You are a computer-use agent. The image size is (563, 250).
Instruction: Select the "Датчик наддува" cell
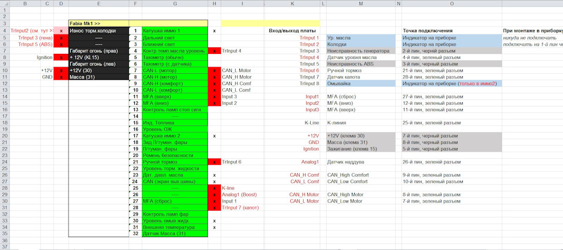click(x=361, y=162)
